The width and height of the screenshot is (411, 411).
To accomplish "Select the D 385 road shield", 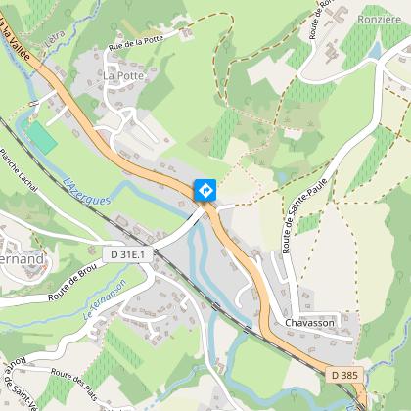I will (x=344, y=375).
